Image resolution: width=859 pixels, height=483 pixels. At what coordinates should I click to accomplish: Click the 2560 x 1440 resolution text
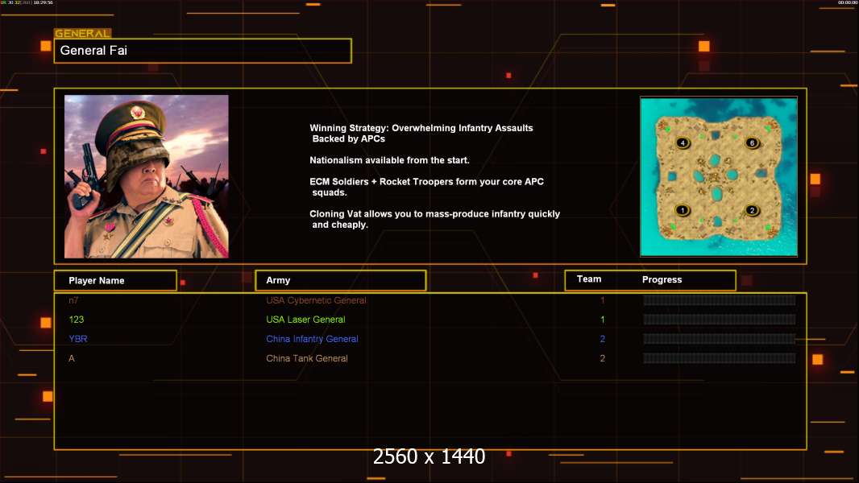429,456
